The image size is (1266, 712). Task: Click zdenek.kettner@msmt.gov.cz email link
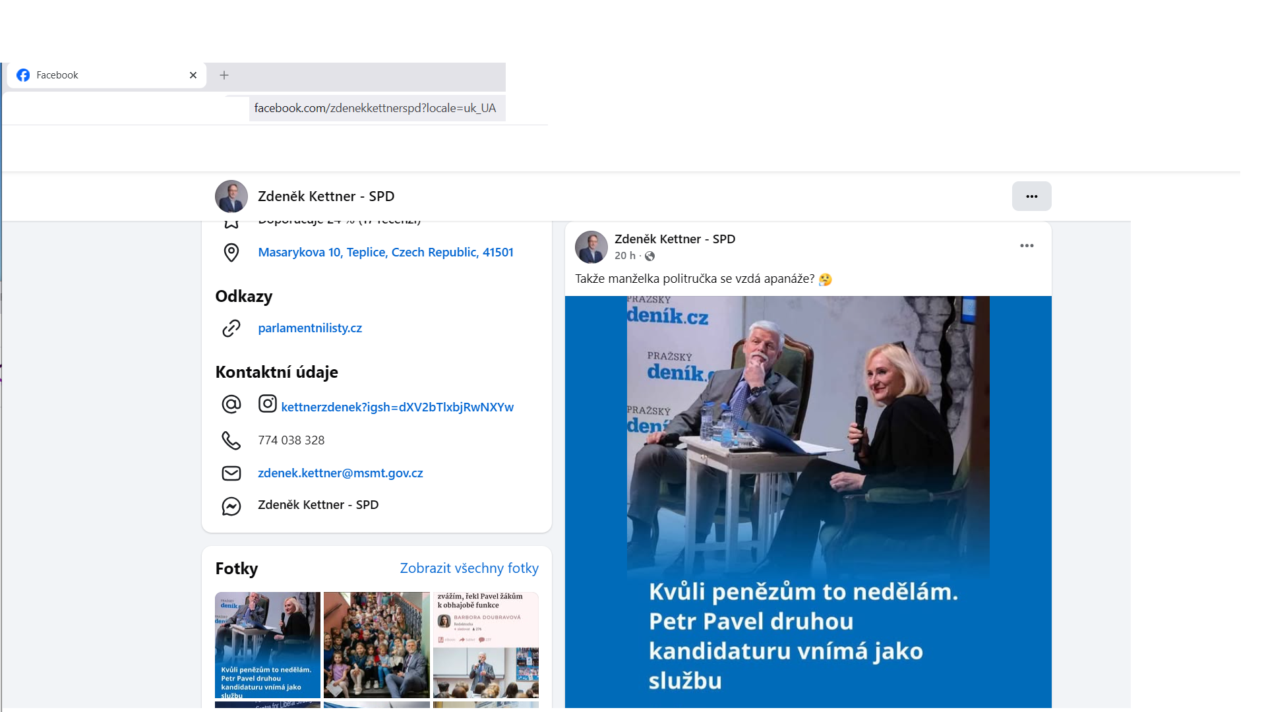[340, 473]
